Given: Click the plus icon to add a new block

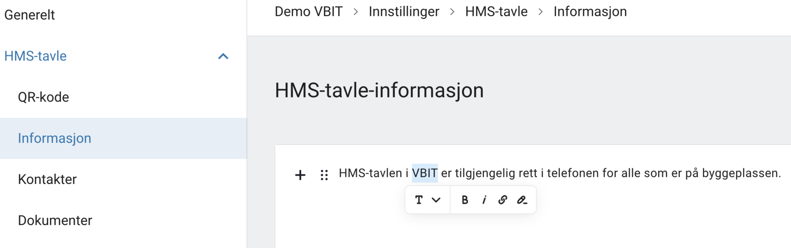Looking at the screenshot, I should 300,175.
